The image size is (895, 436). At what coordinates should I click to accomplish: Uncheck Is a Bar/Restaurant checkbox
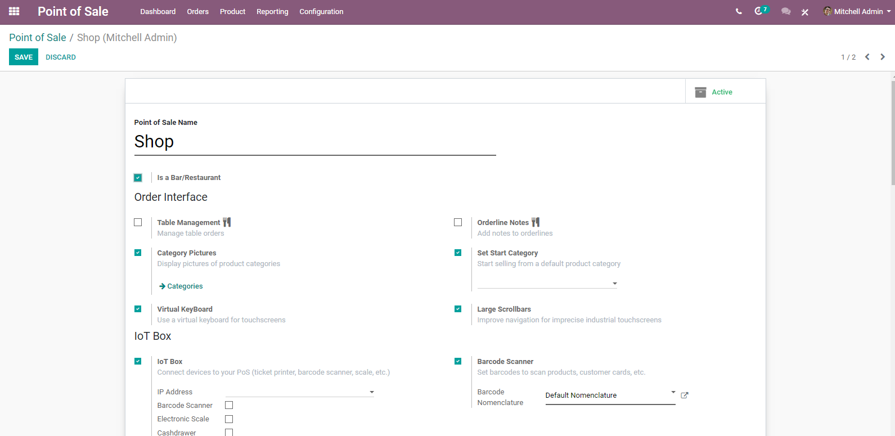click(x=138, y=178)
